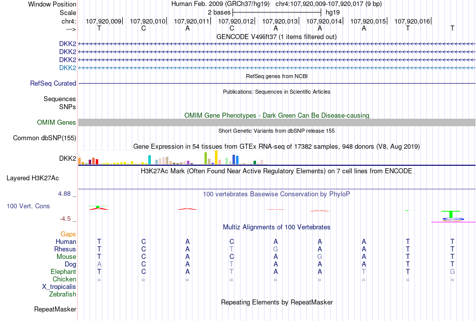
Task: Click the Dog 'A' mismatch base
Action: click(x=99, y=264)
